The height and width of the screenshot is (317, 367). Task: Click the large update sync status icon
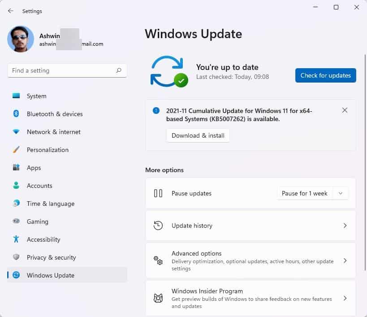pyautogui.click(x=169, y=71)
